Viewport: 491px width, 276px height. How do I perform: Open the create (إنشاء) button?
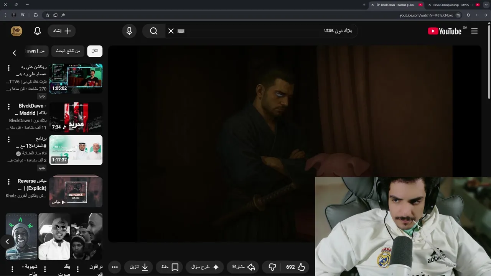pos(62,31)
